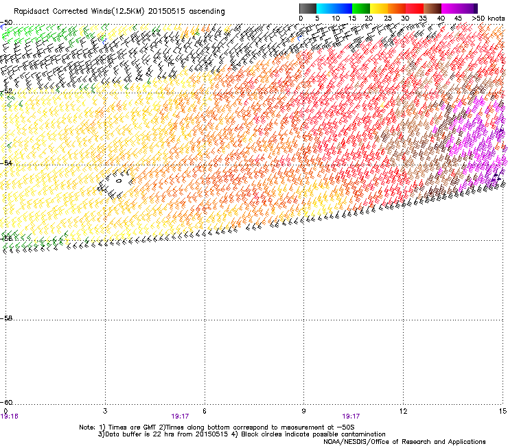Click the '-50' latitude axis label
The width and height of the screenshot is (508, 446).
point(6,23)
